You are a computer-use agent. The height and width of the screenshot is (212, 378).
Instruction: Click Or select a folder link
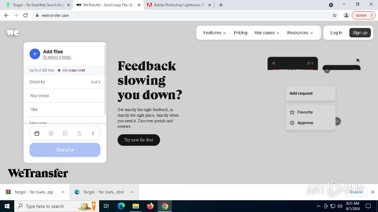[57, 57]
